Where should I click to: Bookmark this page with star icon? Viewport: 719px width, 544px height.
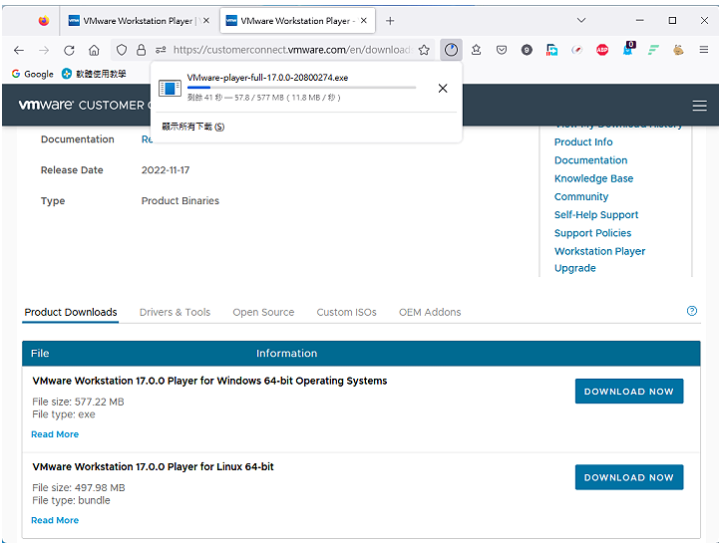[424, 50]
